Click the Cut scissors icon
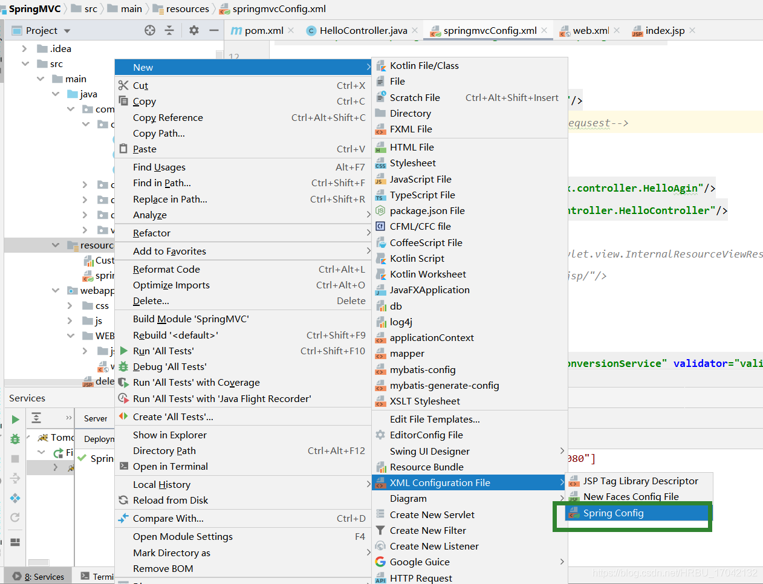The height and width of the screenshot is (584, 763). point(123,86)
